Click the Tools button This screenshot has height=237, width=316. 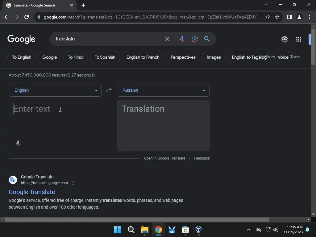tap(295, 57)
